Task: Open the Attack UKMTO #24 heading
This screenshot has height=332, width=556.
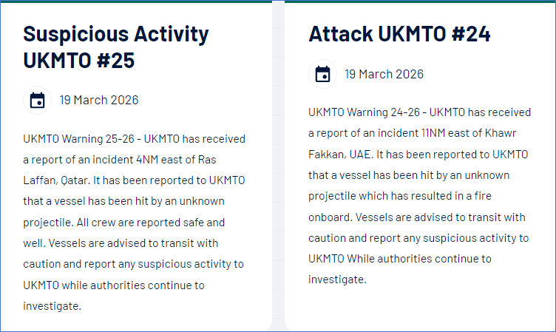Action: point(399,34)
